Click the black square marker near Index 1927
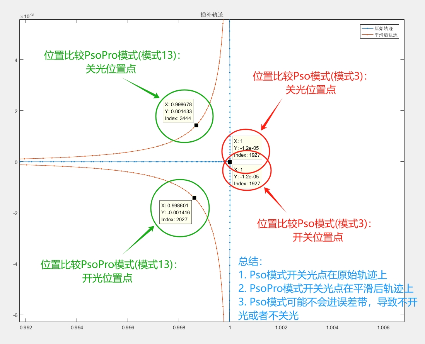Viewport: 425px width, 344px height. (230, 161)
